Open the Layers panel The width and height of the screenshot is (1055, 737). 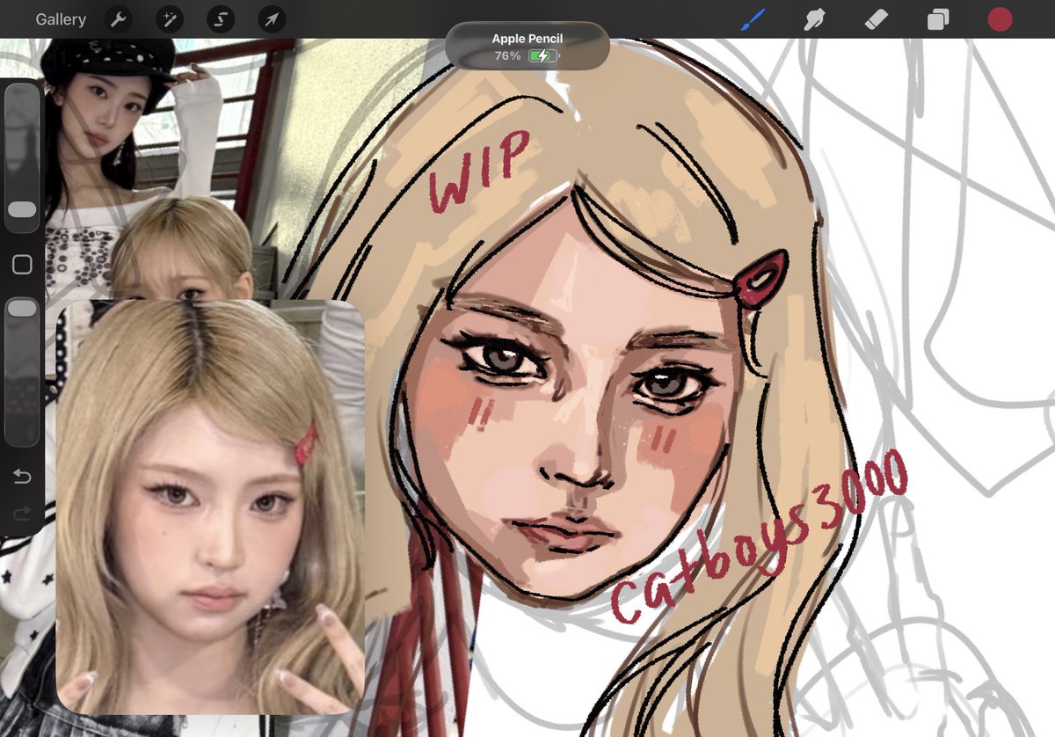pos(938,19)
